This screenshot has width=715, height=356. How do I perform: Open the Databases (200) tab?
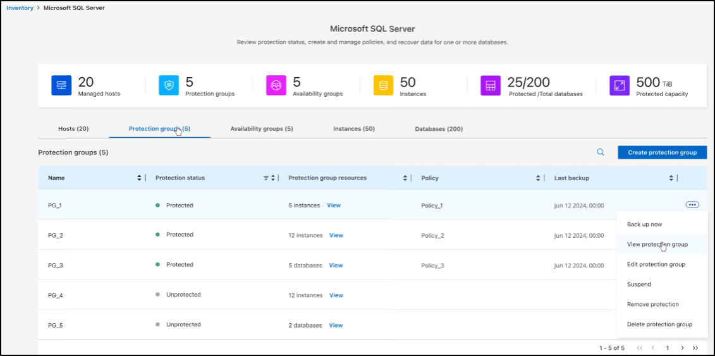click(439, 129)
